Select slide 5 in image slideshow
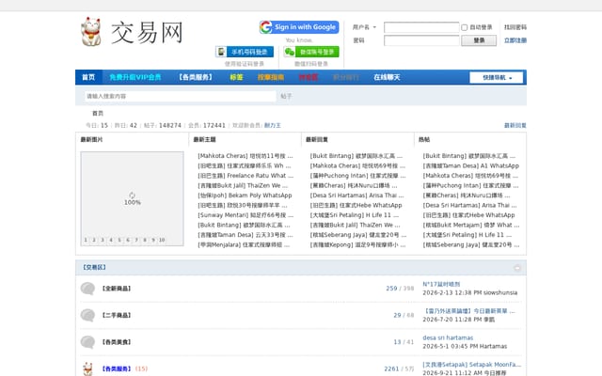 [119, 241]
